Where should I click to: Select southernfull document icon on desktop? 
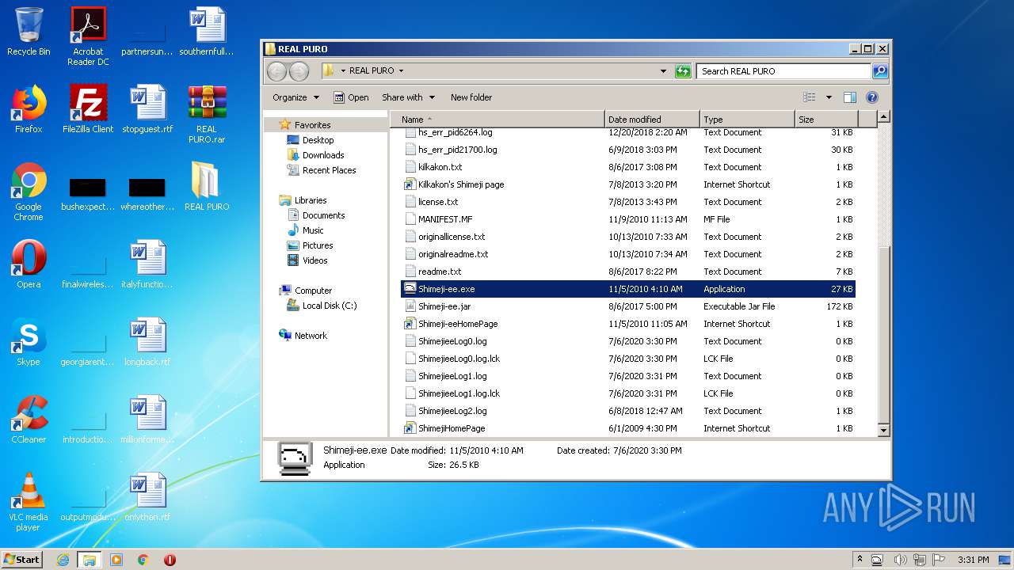click(207, 32)
